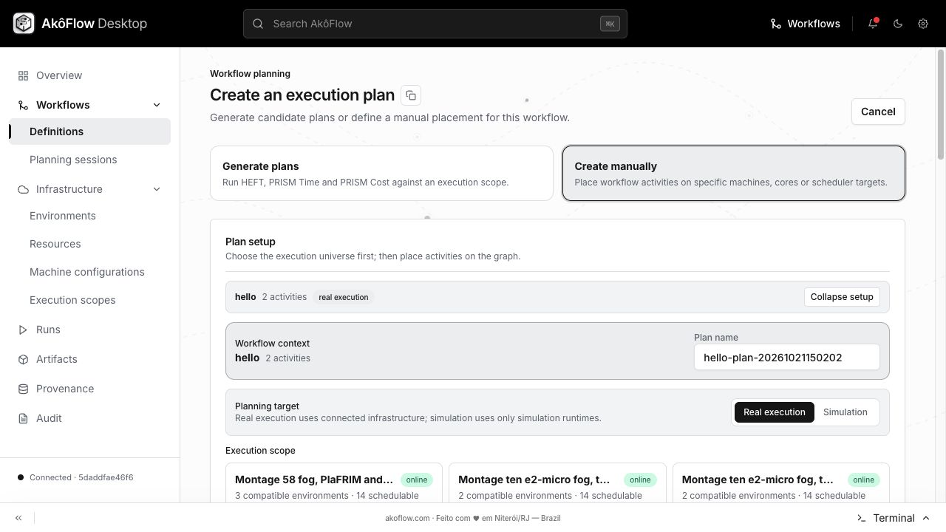The width and height of the screenshot is (946, 532).
Task: Select Simulation planning target
Action: (845, 412)
